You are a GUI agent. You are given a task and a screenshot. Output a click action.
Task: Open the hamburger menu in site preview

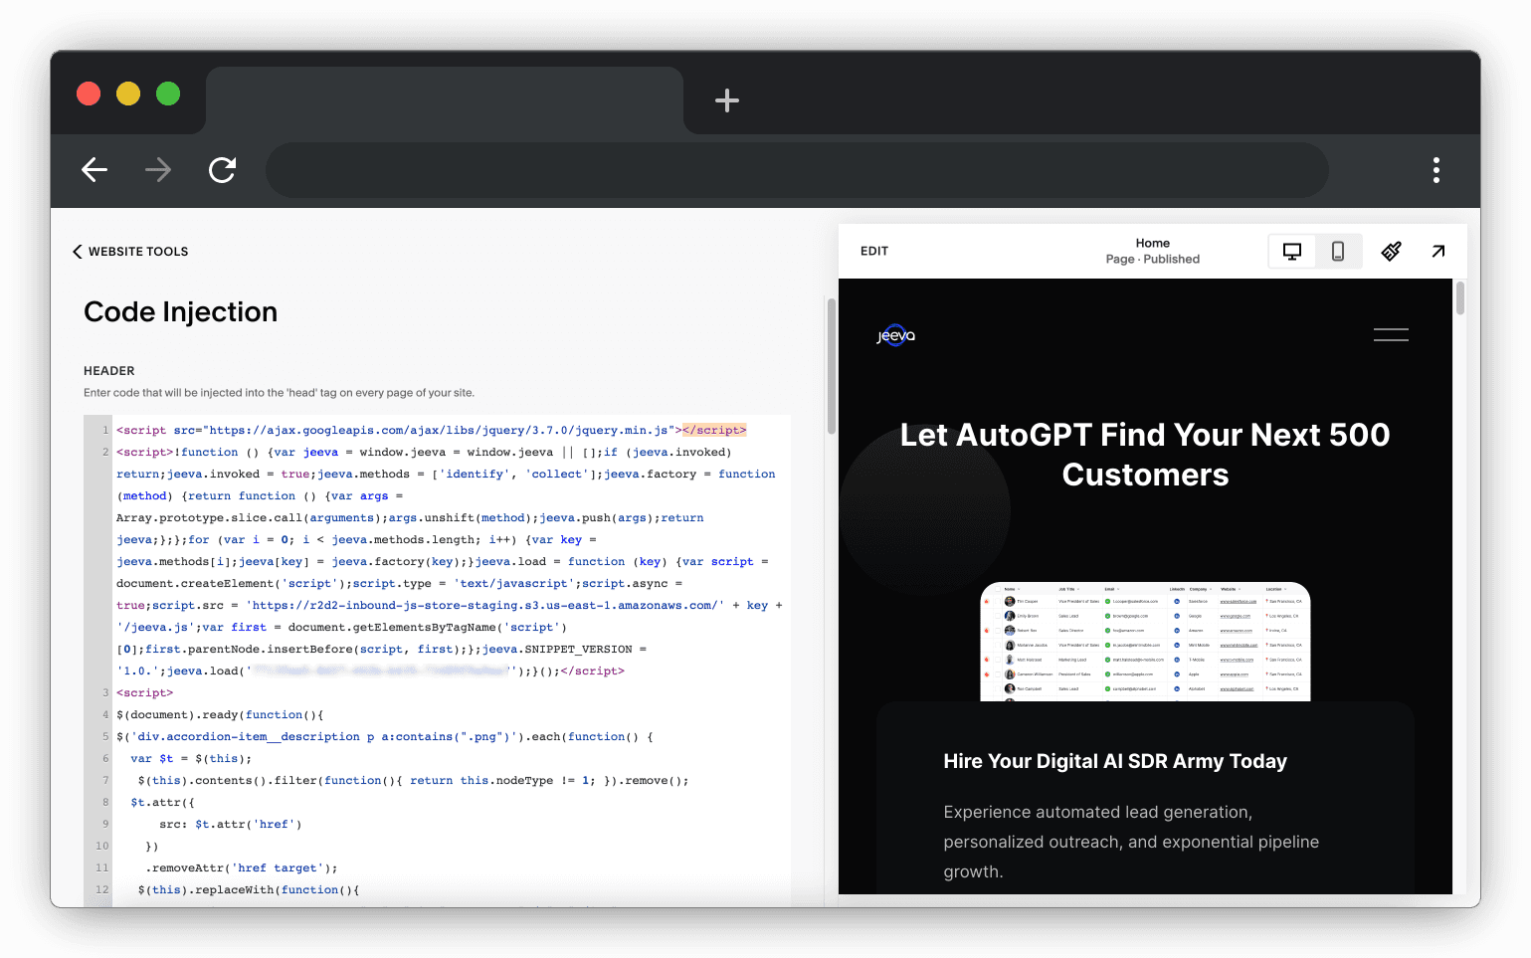[x=1391, y=335]
